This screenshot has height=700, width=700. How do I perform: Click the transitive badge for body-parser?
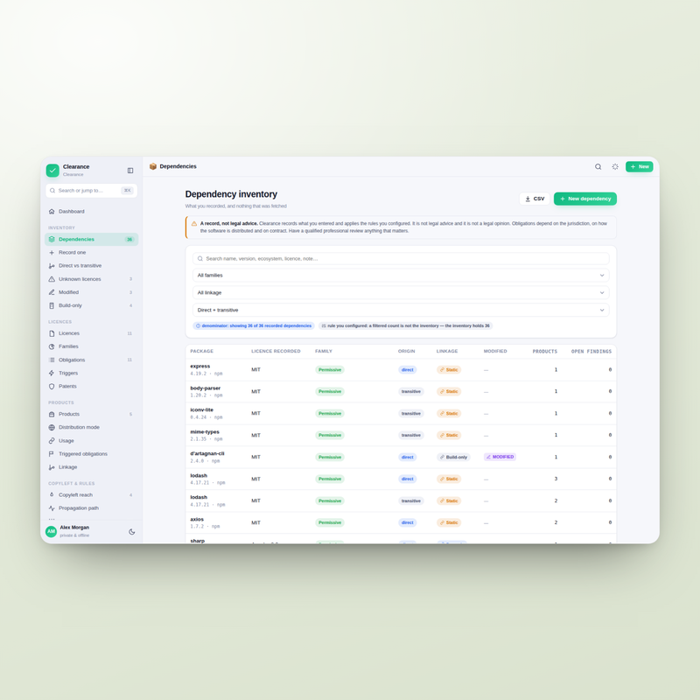tap(410, 391)
